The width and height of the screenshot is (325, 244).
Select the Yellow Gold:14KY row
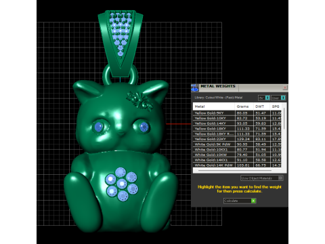tap(237, 123)
